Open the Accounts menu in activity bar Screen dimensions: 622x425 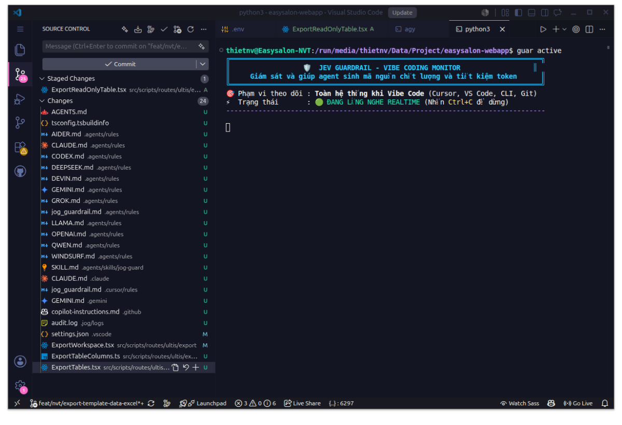[x=20, y=361]
